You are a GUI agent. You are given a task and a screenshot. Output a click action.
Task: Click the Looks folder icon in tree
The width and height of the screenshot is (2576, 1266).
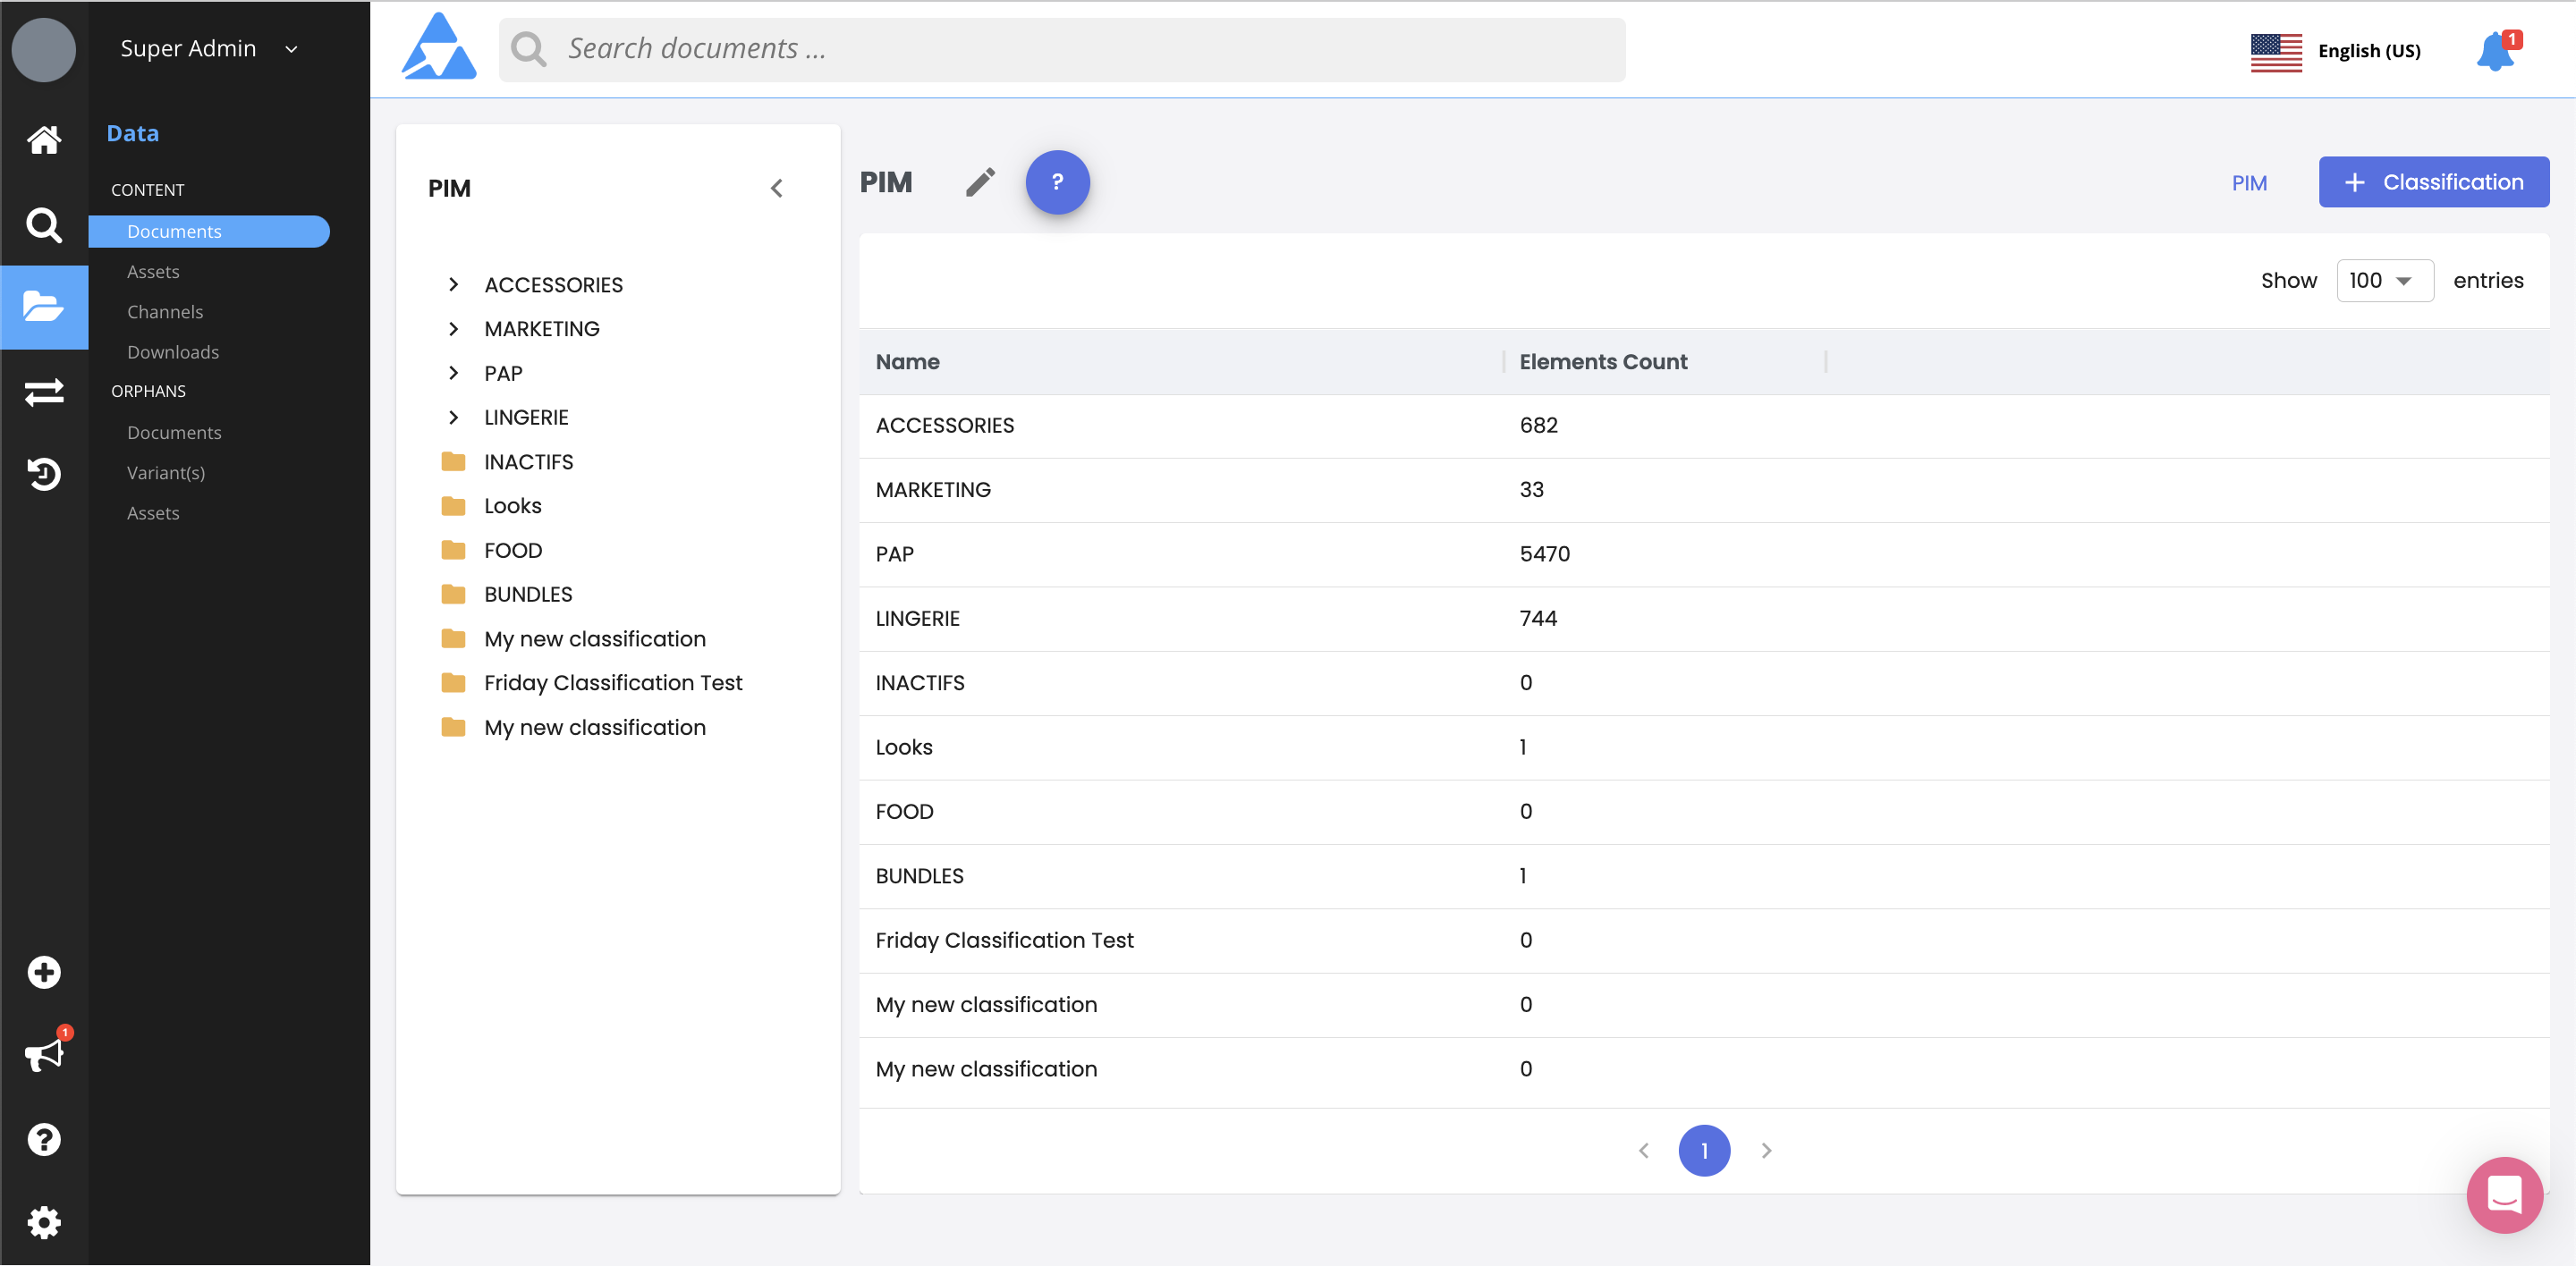pos(453,506)
